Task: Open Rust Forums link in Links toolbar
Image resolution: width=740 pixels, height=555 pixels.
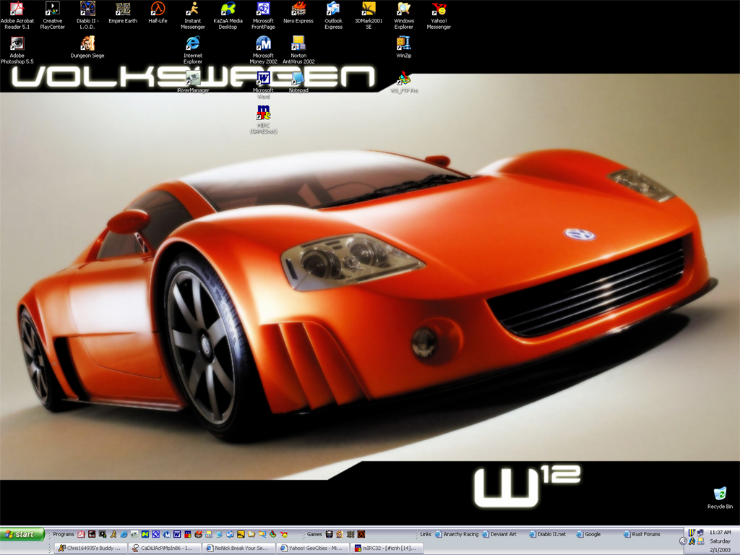Action: (x=642, y=534)
